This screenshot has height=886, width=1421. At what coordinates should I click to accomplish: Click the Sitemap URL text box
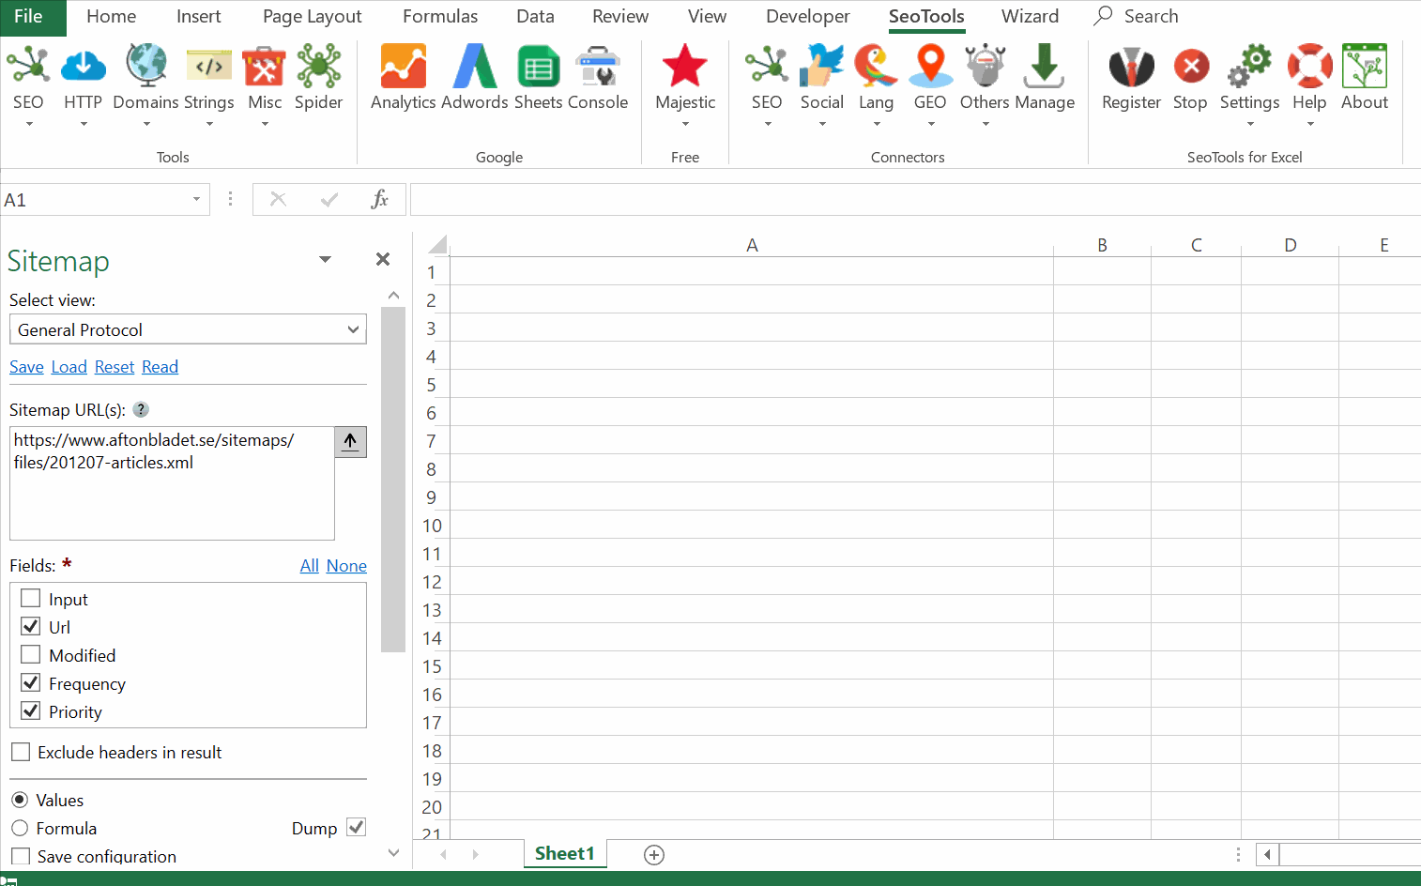[172, 483]
